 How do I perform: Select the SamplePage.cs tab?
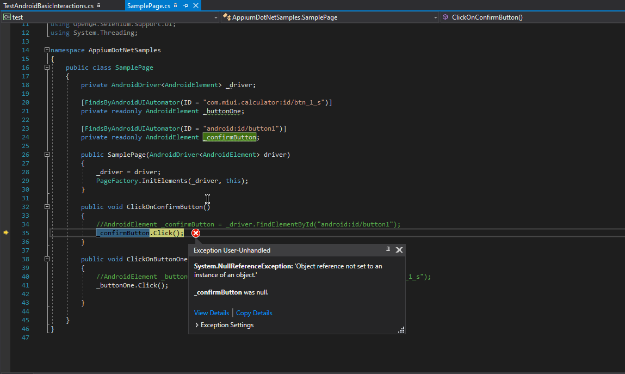coord(148,5)
